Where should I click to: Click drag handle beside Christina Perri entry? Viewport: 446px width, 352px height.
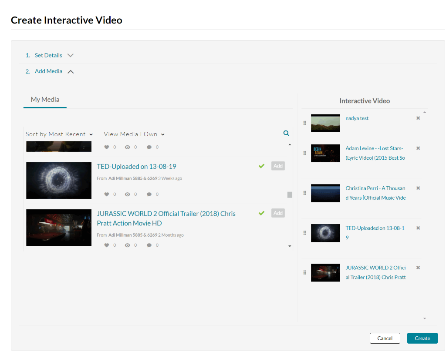point(304,193)
